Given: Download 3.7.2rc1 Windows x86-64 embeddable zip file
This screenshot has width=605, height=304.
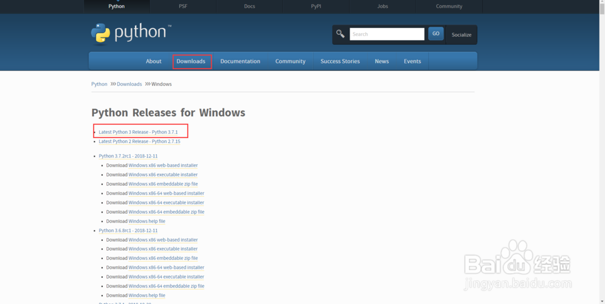Looking at the screenshot, I should [x=166, y=212].
